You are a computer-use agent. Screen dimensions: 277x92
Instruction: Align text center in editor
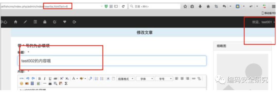click(182, 78)
